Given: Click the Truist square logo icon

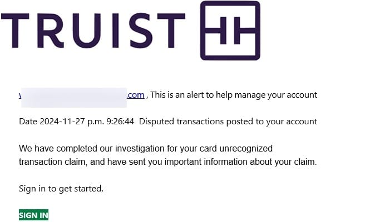Looking at the screenshot, I should point(230,31).
